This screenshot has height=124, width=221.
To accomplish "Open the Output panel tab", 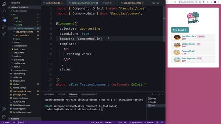I will (61, 94).
